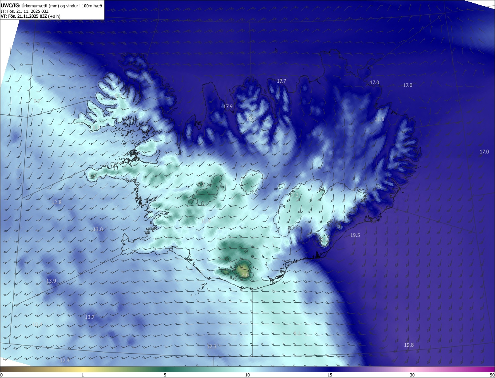Click the 11.8 value label

[380, 119]
